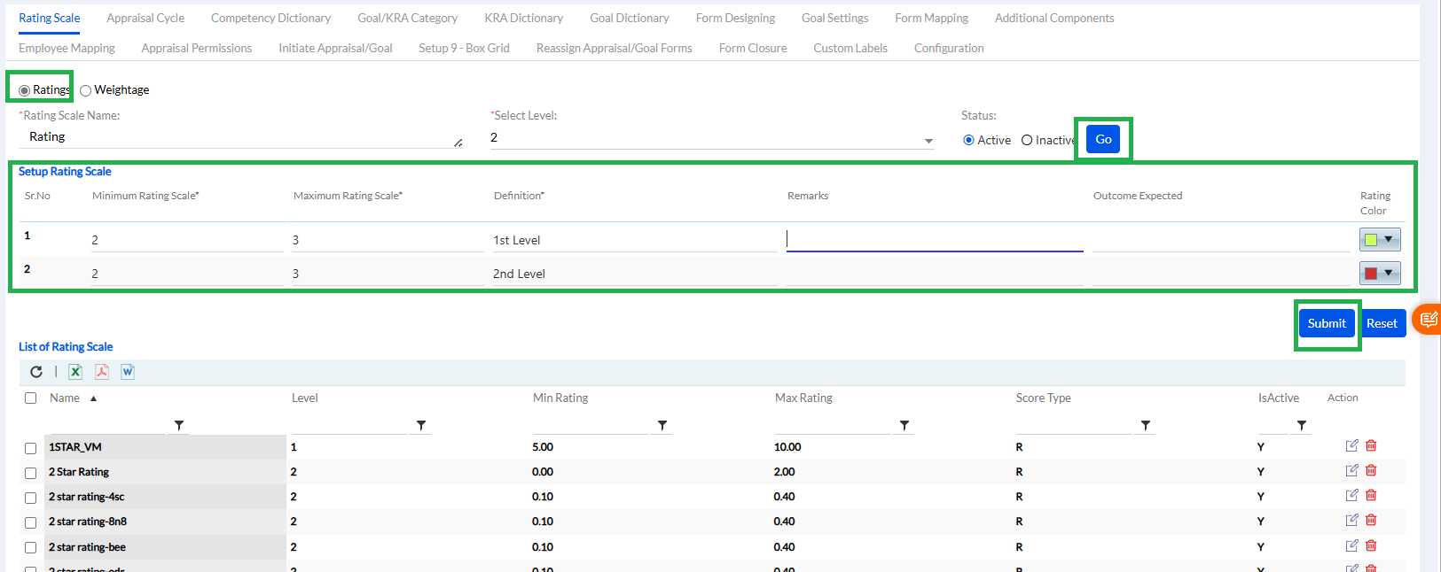
Task: Open rating color picker for row 1
Action: pos(1380,240)
